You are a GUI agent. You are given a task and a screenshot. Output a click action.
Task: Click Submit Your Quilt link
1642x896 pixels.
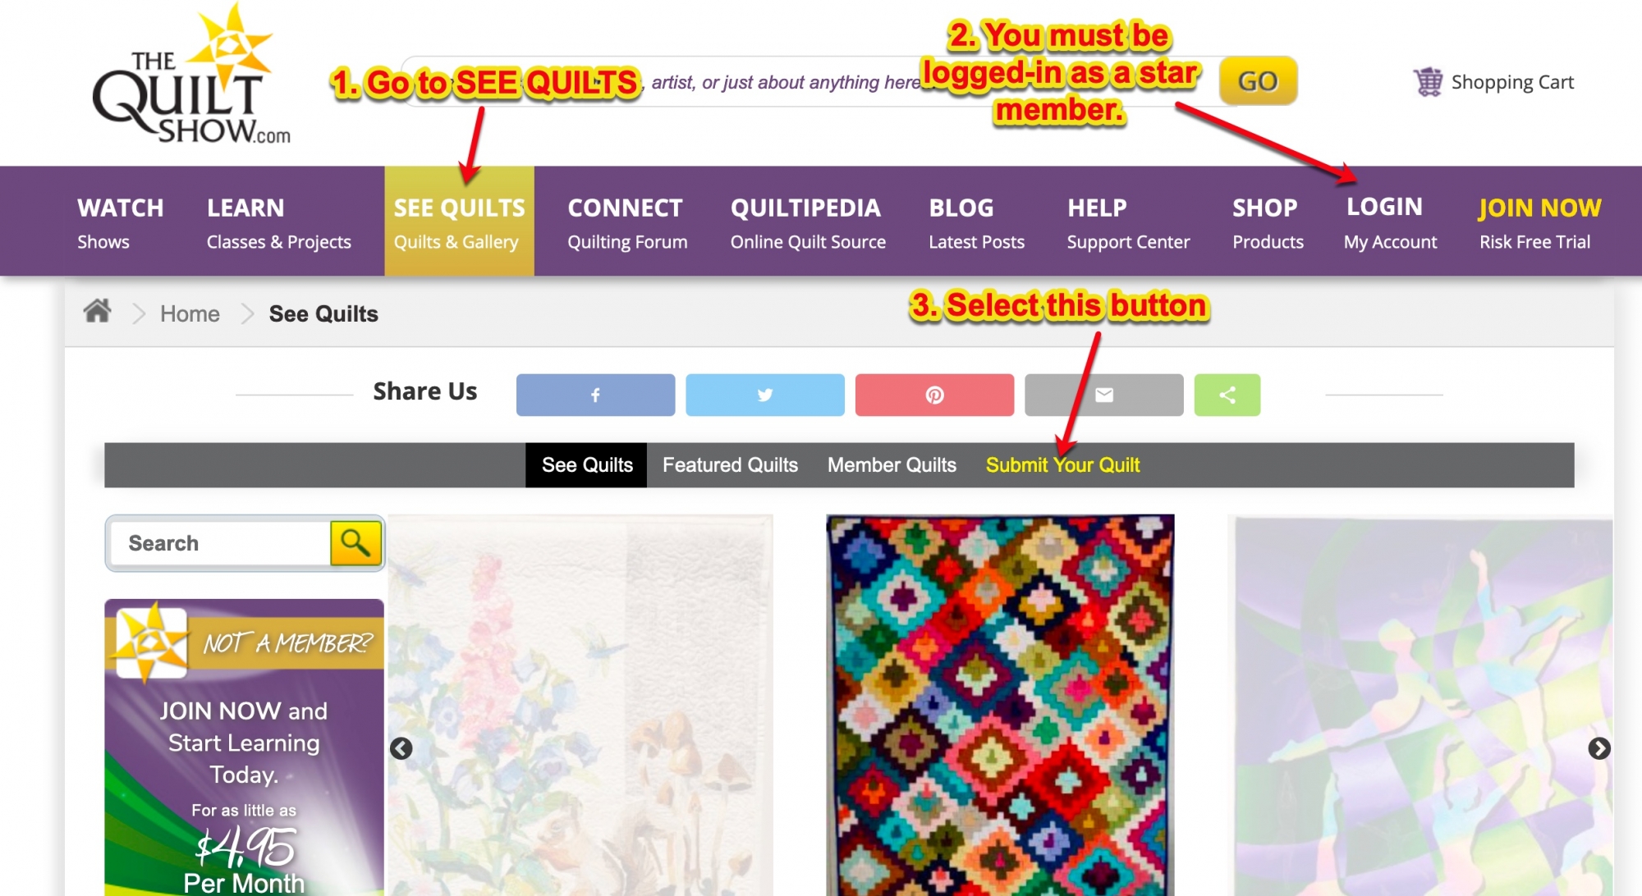click(x=1062, y=465)
